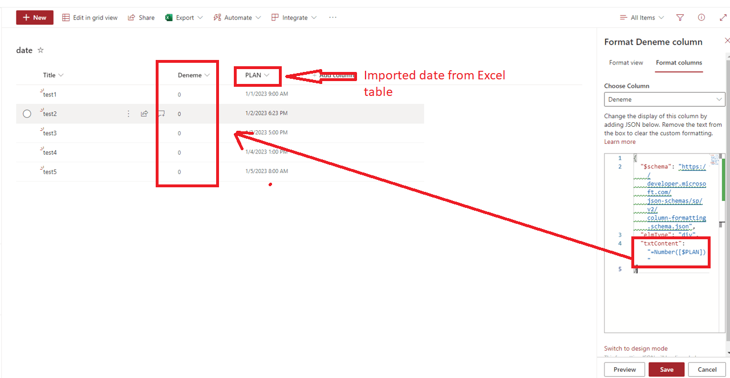Click the 1/1/2023 9:00 AM date cell

266,94
